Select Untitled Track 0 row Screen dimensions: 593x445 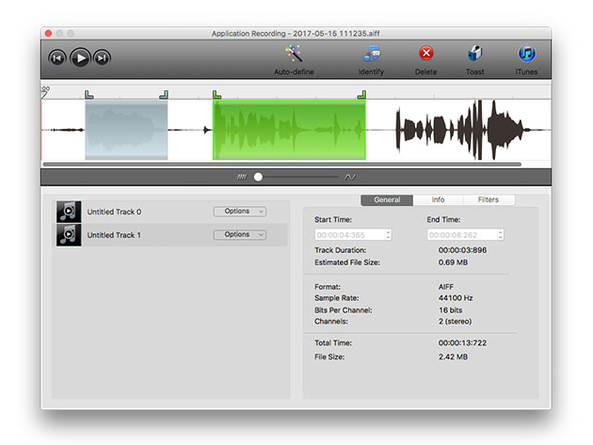pyautogui.click(x=170, y=212)
